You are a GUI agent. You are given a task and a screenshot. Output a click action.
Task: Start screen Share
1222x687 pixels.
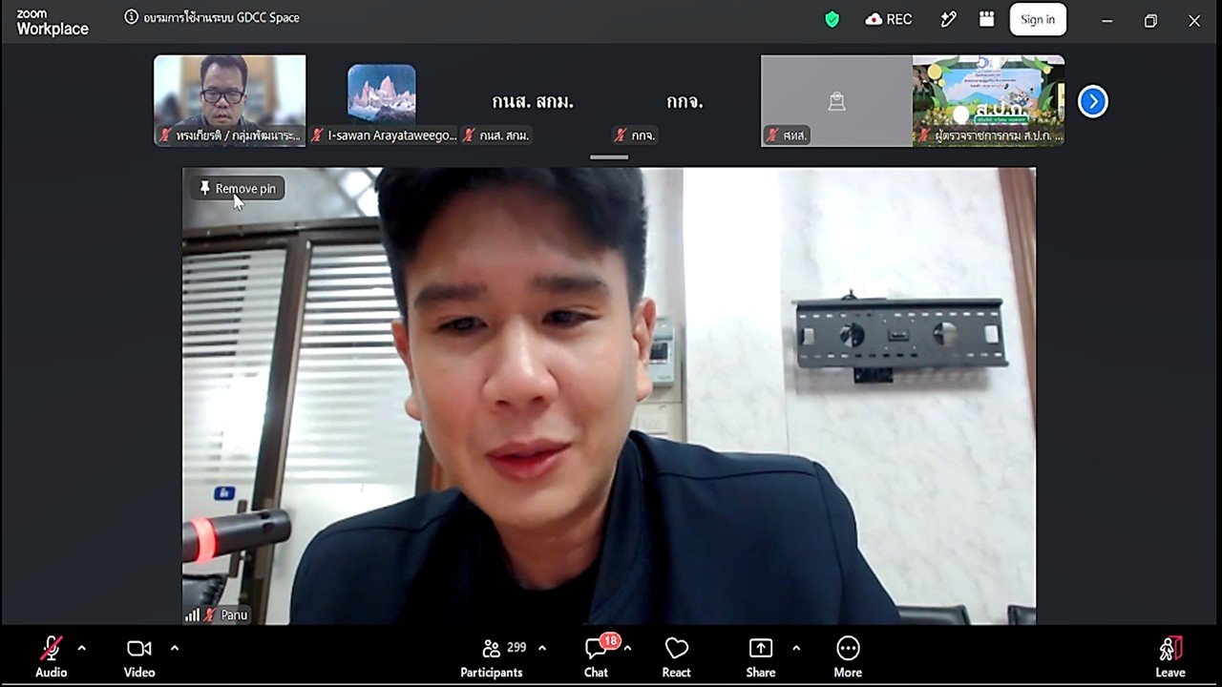click(x=761, y=657)
